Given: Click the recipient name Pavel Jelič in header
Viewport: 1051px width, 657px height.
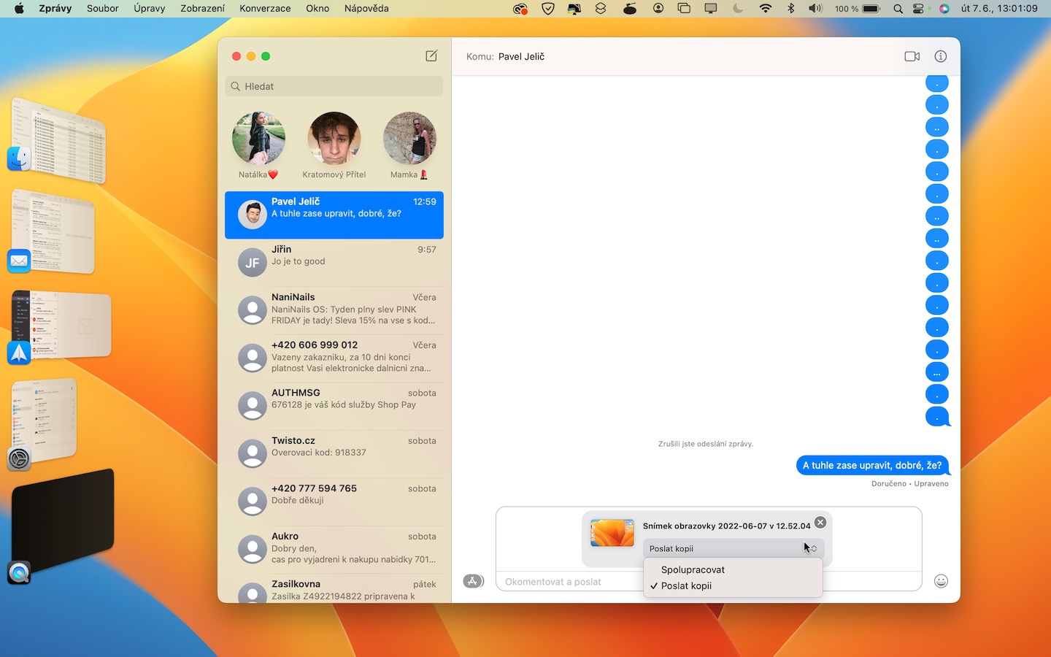Looking at the screenshot, I should 521,56.
